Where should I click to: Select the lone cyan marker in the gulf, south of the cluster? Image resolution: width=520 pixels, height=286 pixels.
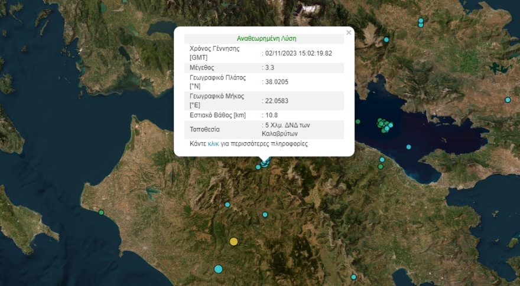coord(408,147)
